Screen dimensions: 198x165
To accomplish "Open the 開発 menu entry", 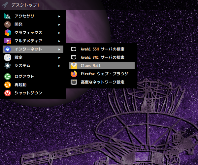I will (33, 24).
